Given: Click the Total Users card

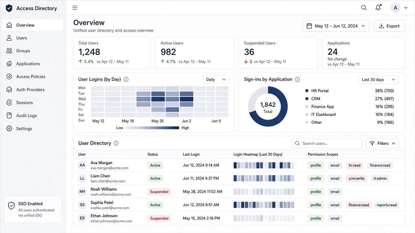Looking at the screenshot, I should pyautogui.click(x=112, y=52).
